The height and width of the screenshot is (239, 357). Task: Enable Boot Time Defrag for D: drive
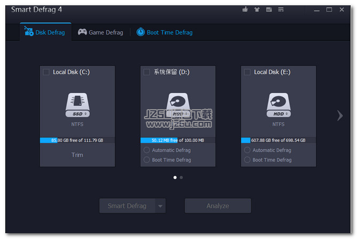147,160
